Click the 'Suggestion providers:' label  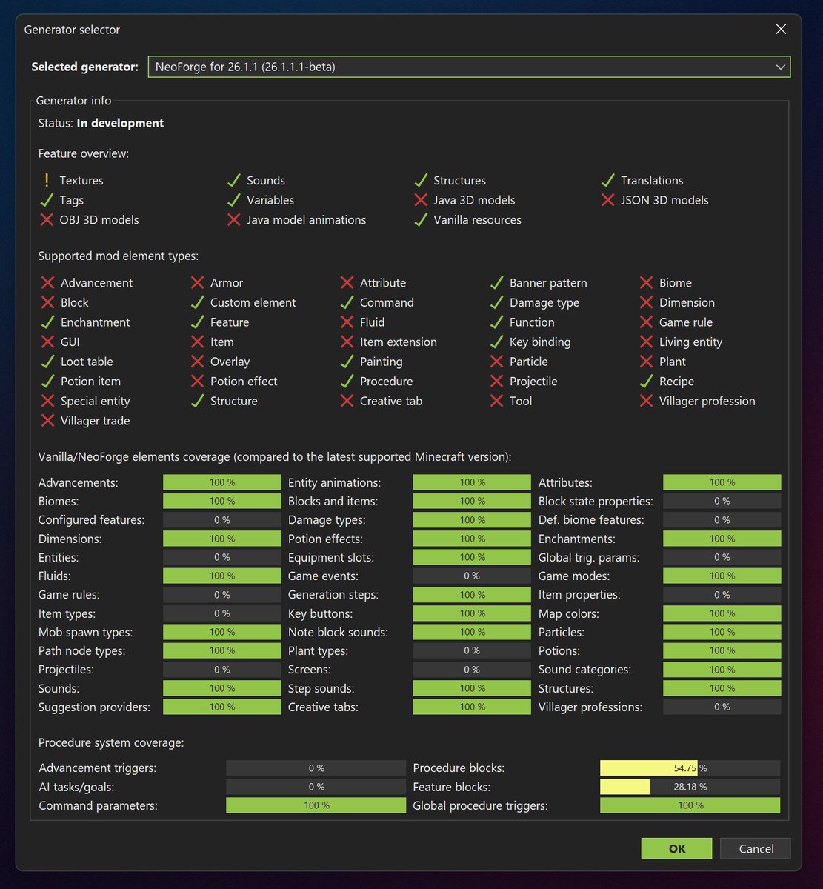(94, 707)
